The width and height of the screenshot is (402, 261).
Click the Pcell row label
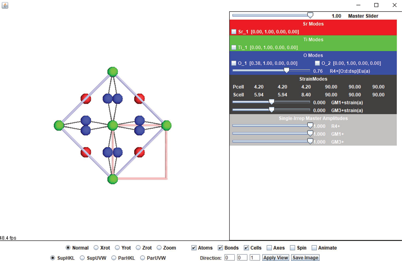(238, 87)
